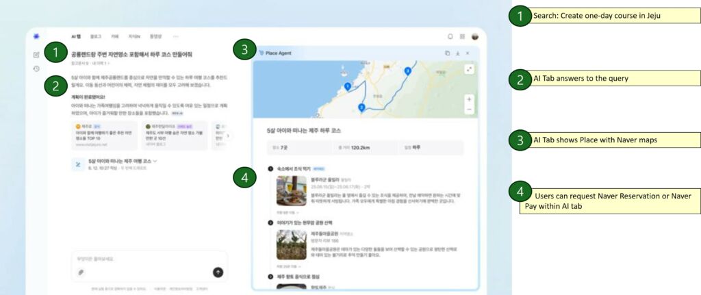The width and height of the screenshot is (701, 295).
Task: Open the 제주돌마을공원 photo thumbnail
Action: click(292, 245)
